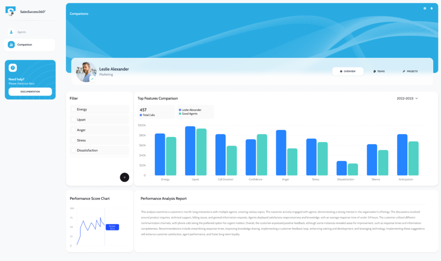Click the Comparison bar-chart sidebar icon
Image resolution: width=441 pixels, height=261 pixels.
11,45
